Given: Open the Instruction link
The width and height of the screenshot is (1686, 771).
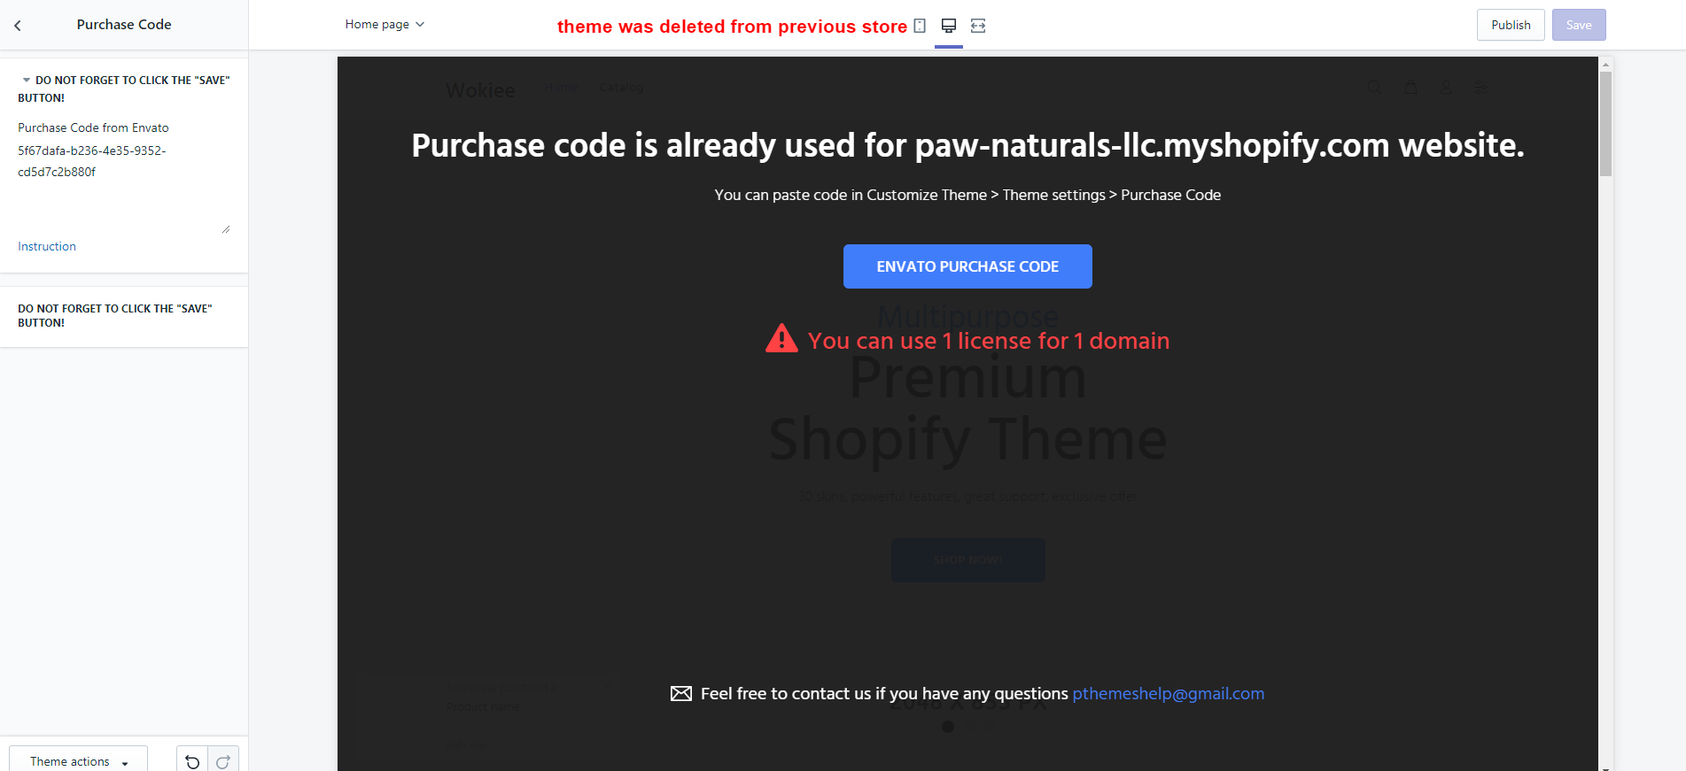Looking at the screenshot, I should point(47,247).
